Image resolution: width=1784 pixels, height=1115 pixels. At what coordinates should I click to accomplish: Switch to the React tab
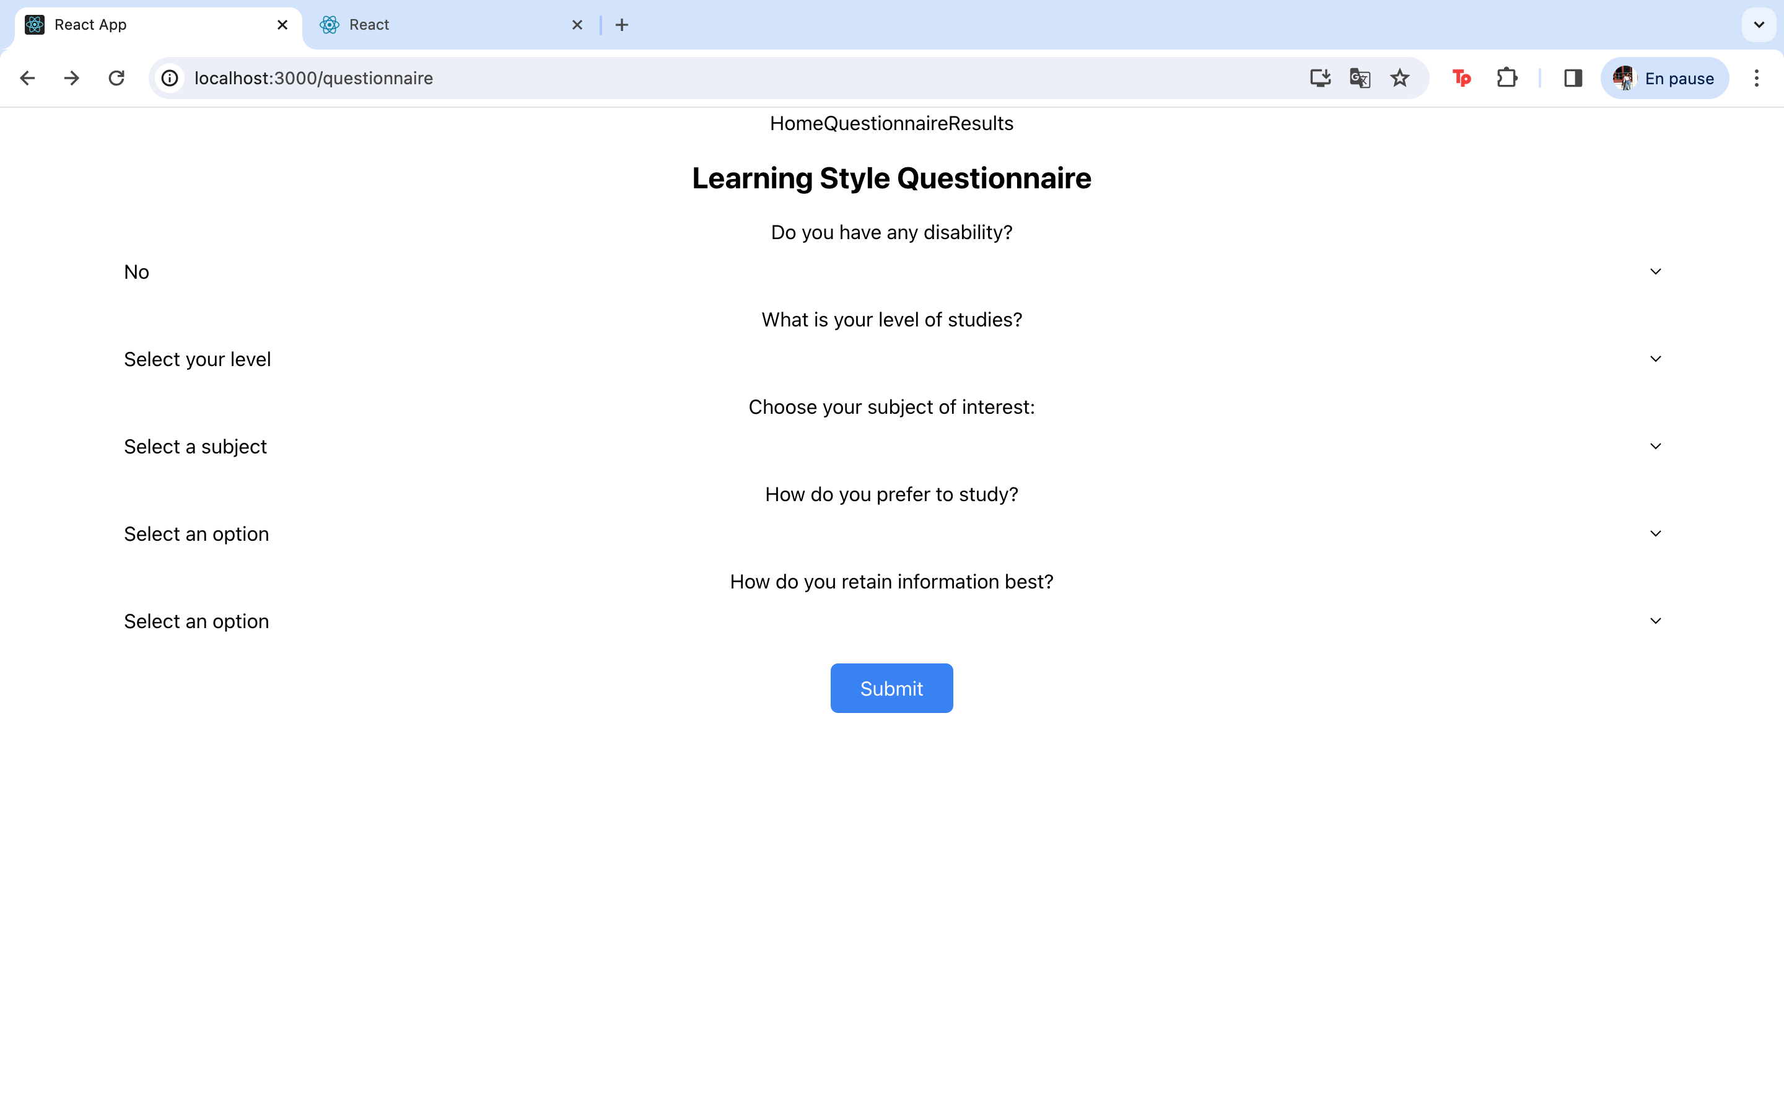pos(442,25)
